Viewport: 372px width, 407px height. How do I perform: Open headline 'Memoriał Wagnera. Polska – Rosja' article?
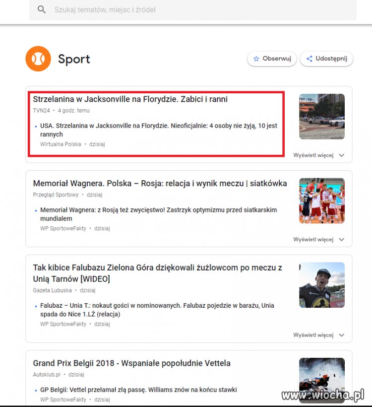pos(160,184)
